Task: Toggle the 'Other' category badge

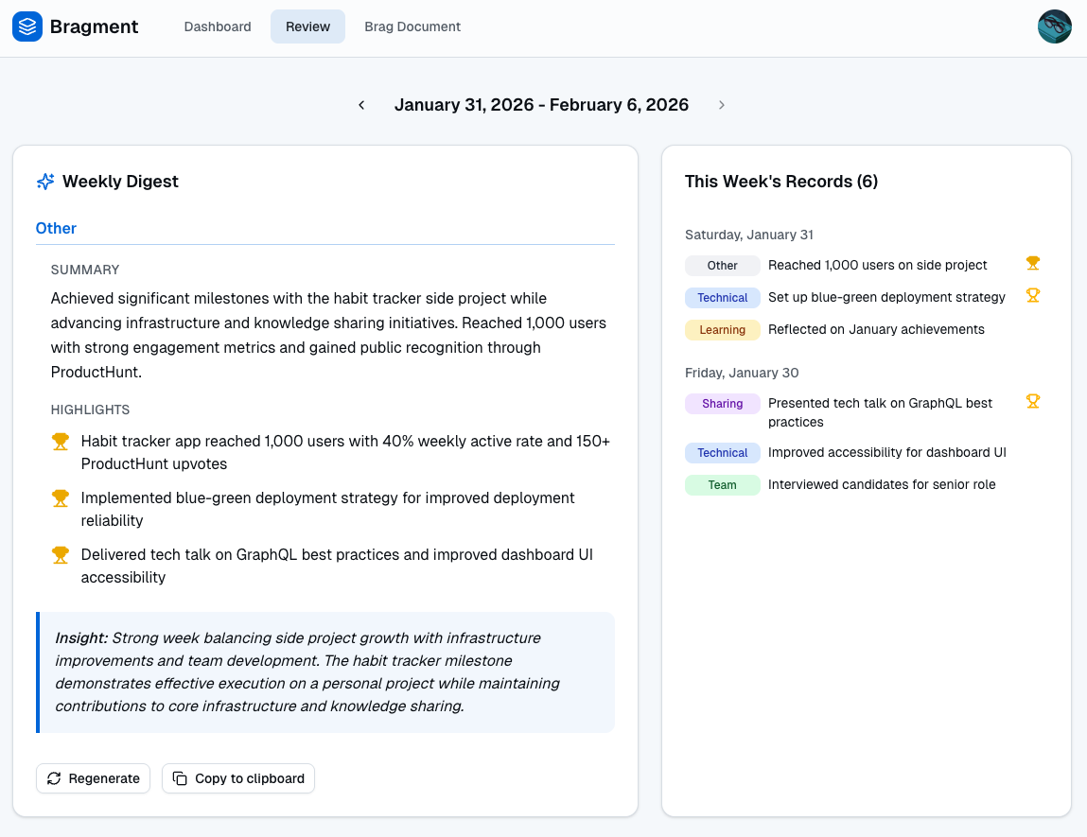Action: [x=722, y=266]
